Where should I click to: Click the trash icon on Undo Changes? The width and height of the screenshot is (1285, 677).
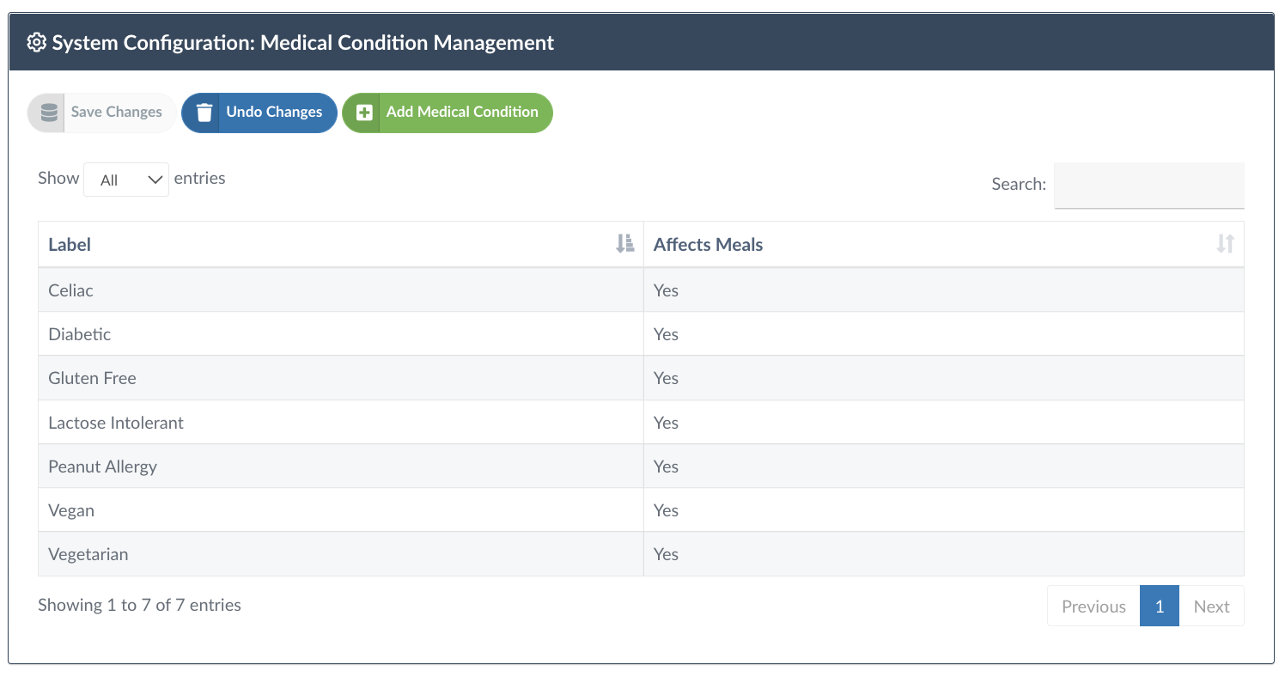point(204,113)
